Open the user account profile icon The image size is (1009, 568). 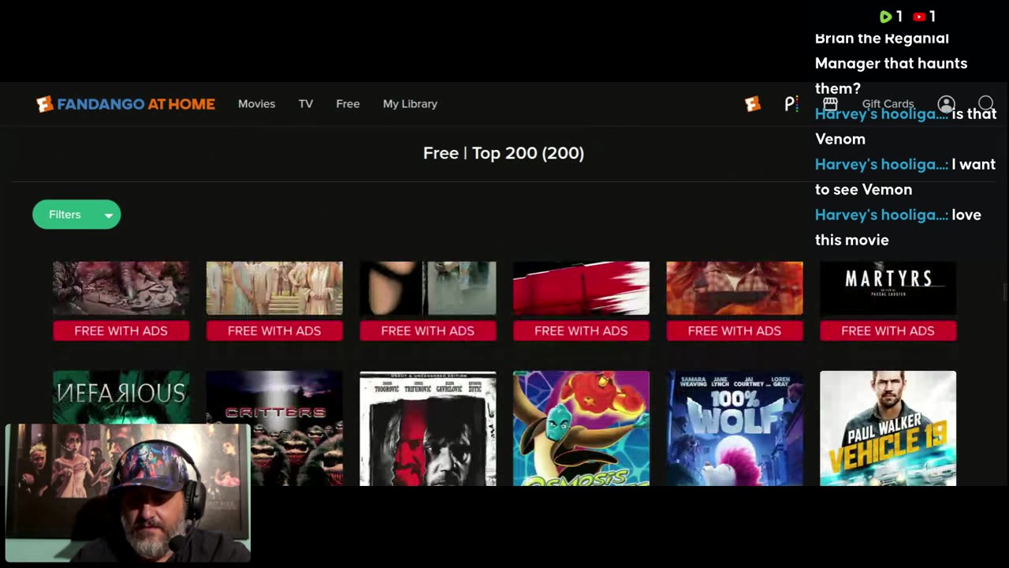tap(946, 104)
